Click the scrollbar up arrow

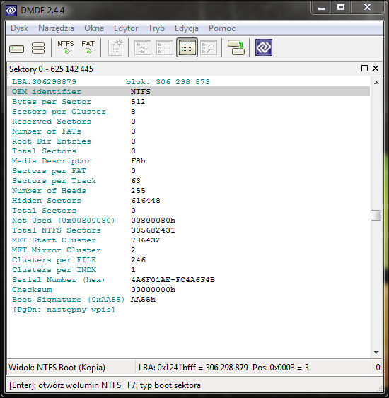pos(376,83)
